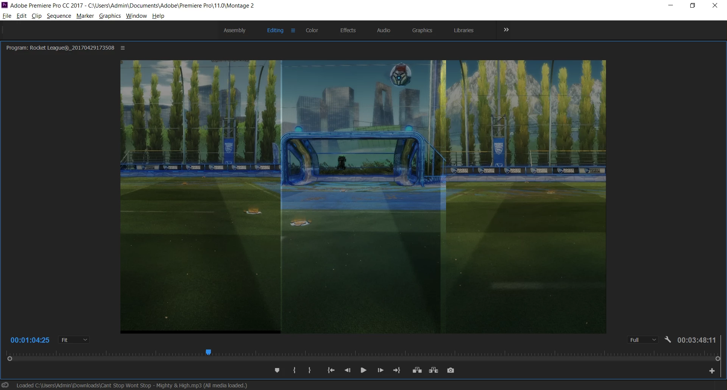Switch to the Color workspace
727x390 pixels.
click(312, 30)
